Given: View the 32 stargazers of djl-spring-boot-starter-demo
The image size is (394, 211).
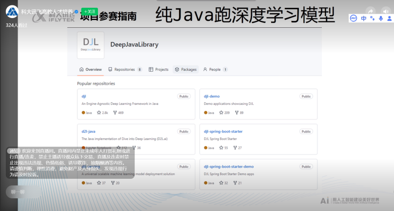Looking at the screenshot, I should [224, 183].
